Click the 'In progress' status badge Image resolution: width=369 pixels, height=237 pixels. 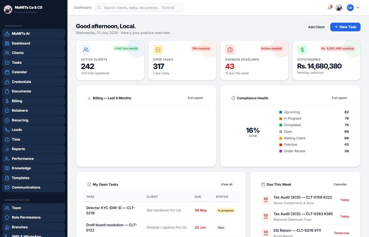226,210
